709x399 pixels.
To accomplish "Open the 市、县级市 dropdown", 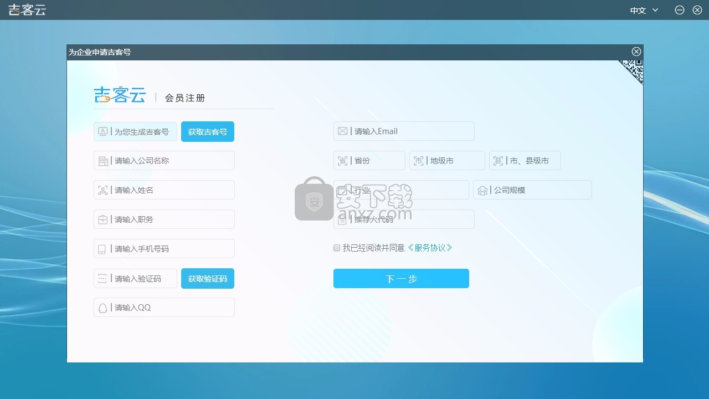I will coord(525,161).
